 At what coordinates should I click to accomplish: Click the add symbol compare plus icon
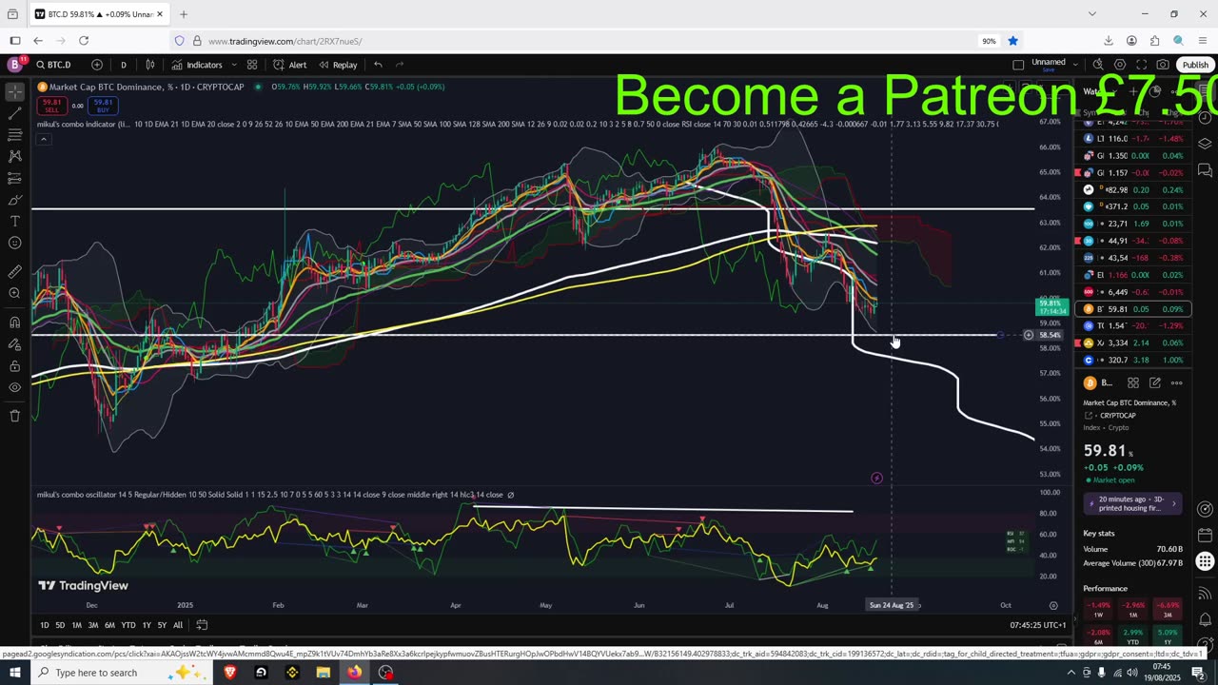(97, 65)
